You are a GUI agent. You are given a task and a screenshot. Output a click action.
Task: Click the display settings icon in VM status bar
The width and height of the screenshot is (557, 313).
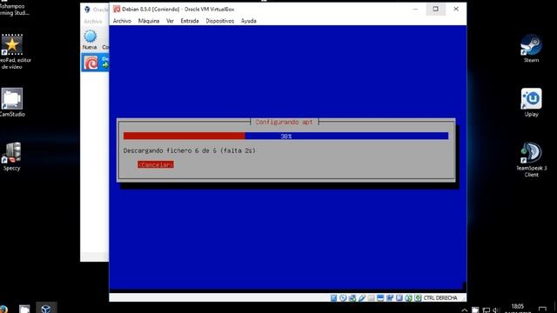point(380,297)
